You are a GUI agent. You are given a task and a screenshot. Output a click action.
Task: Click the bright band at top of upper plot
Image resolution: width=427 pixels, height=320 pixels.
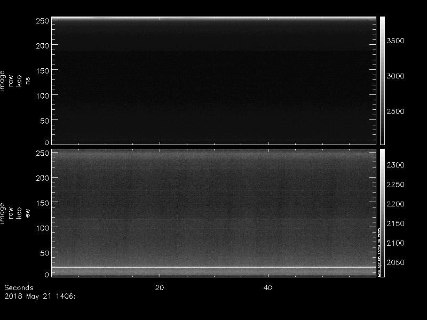(213, 19)
